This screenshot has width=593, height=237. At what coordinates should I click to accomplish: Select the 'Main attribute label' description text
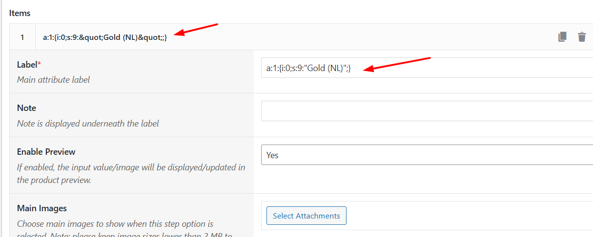tap(54, 79)
